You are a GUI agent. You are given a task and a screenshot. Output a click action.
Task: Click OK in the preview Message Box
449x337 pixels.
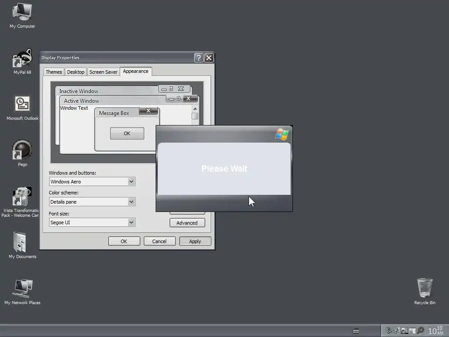(x=127, y=133)
